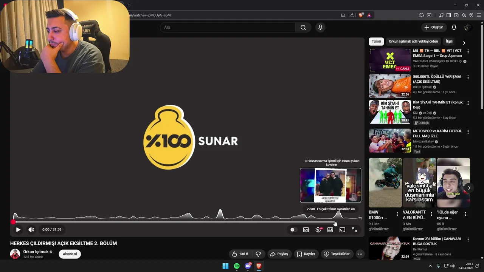Screen dimensions: 484x272
Task: Select the 'İlgili' filter chip
Action: [x=449, y=42]
